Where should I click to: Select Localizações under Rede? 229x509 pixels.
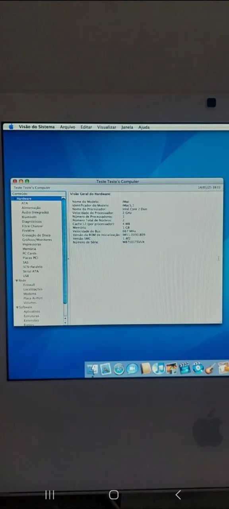pyautogui.click(x=33, y=289)
